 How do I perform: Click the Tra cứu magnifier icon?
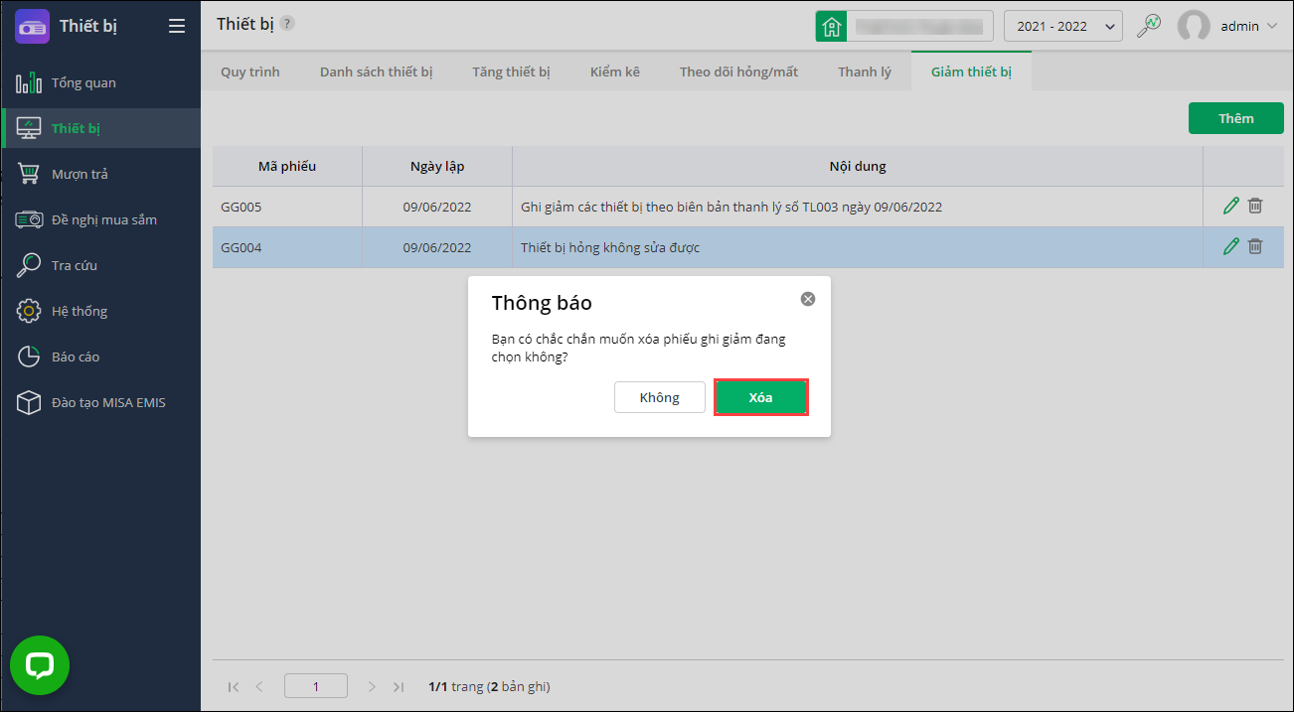(29, 265)
